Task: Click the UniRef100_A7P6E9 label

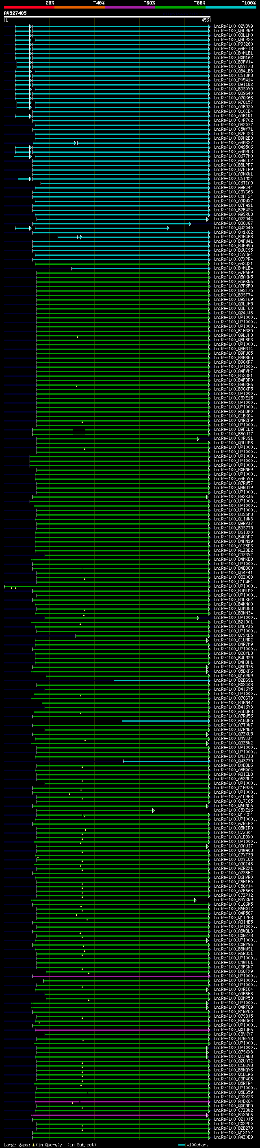Action: (x=233, y=273)
